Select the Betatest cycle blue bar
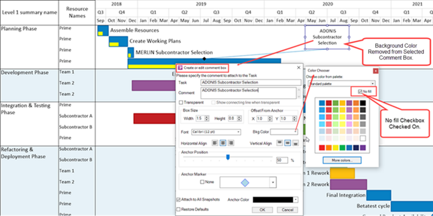 411,206
